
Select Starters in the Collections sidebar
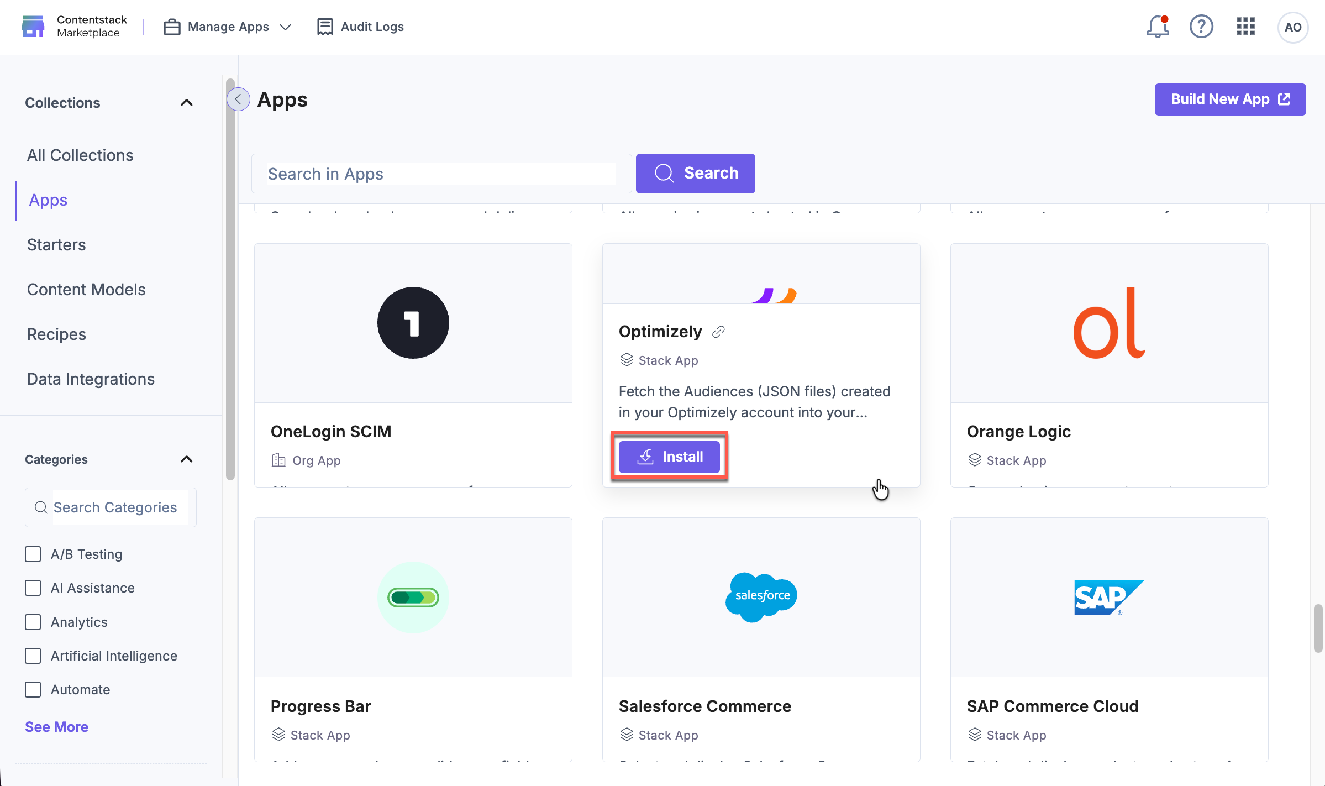coord(56,245)
